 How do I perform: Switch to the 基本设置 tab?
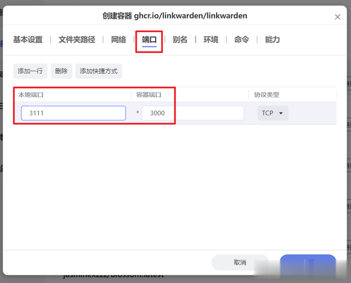coord(28,39)
